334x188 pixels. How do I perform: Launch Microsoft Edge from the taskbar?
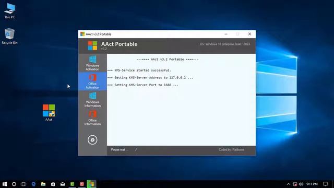point(33,184)
